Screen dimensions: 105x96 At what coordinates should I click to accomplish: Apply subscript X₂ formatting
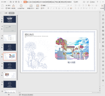coord(65,8)
